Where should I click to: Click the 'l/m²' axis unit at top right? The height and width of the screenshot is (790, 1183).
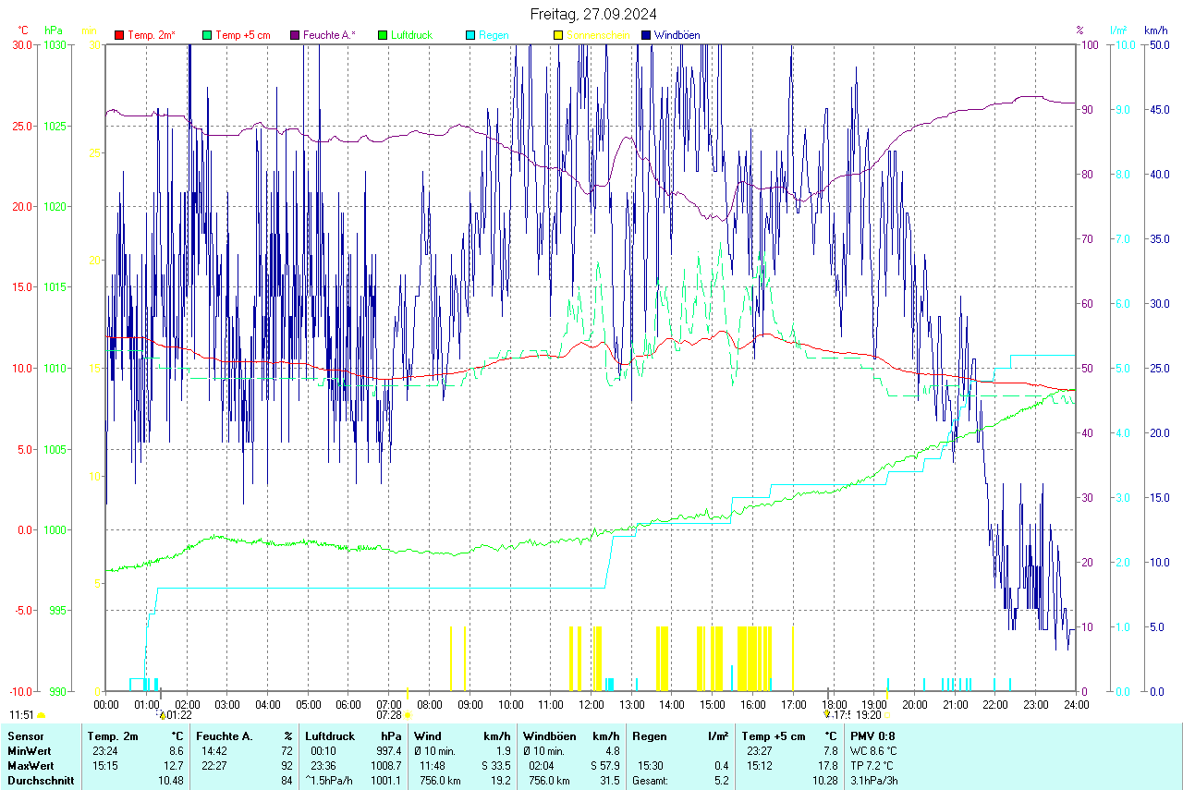pos(1119,30)
